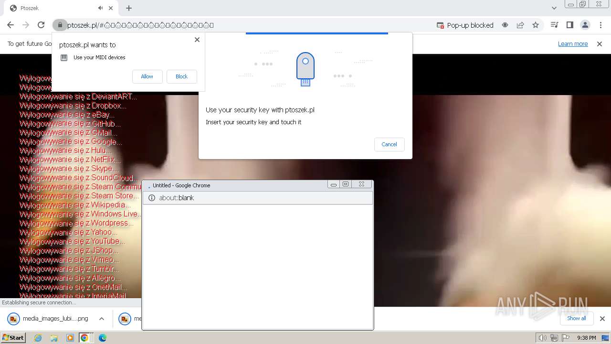The height and width of the screenshot is (344, 611).
Task: Click the forward navigation arrow
Action: pos(26,25)
